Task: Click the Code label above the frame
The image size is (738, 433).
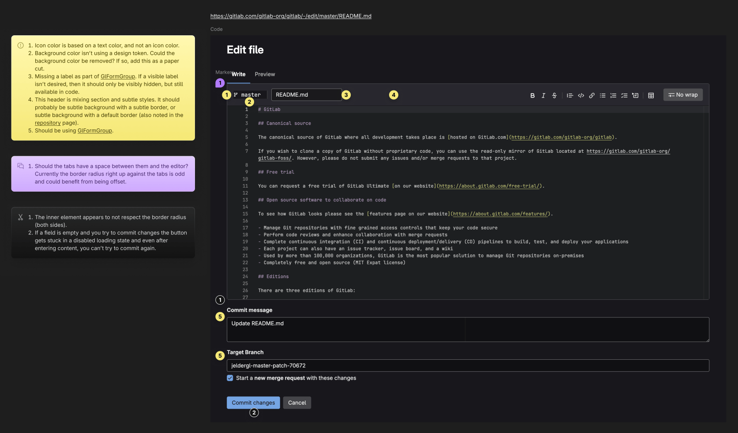Action: pos(217,29)
